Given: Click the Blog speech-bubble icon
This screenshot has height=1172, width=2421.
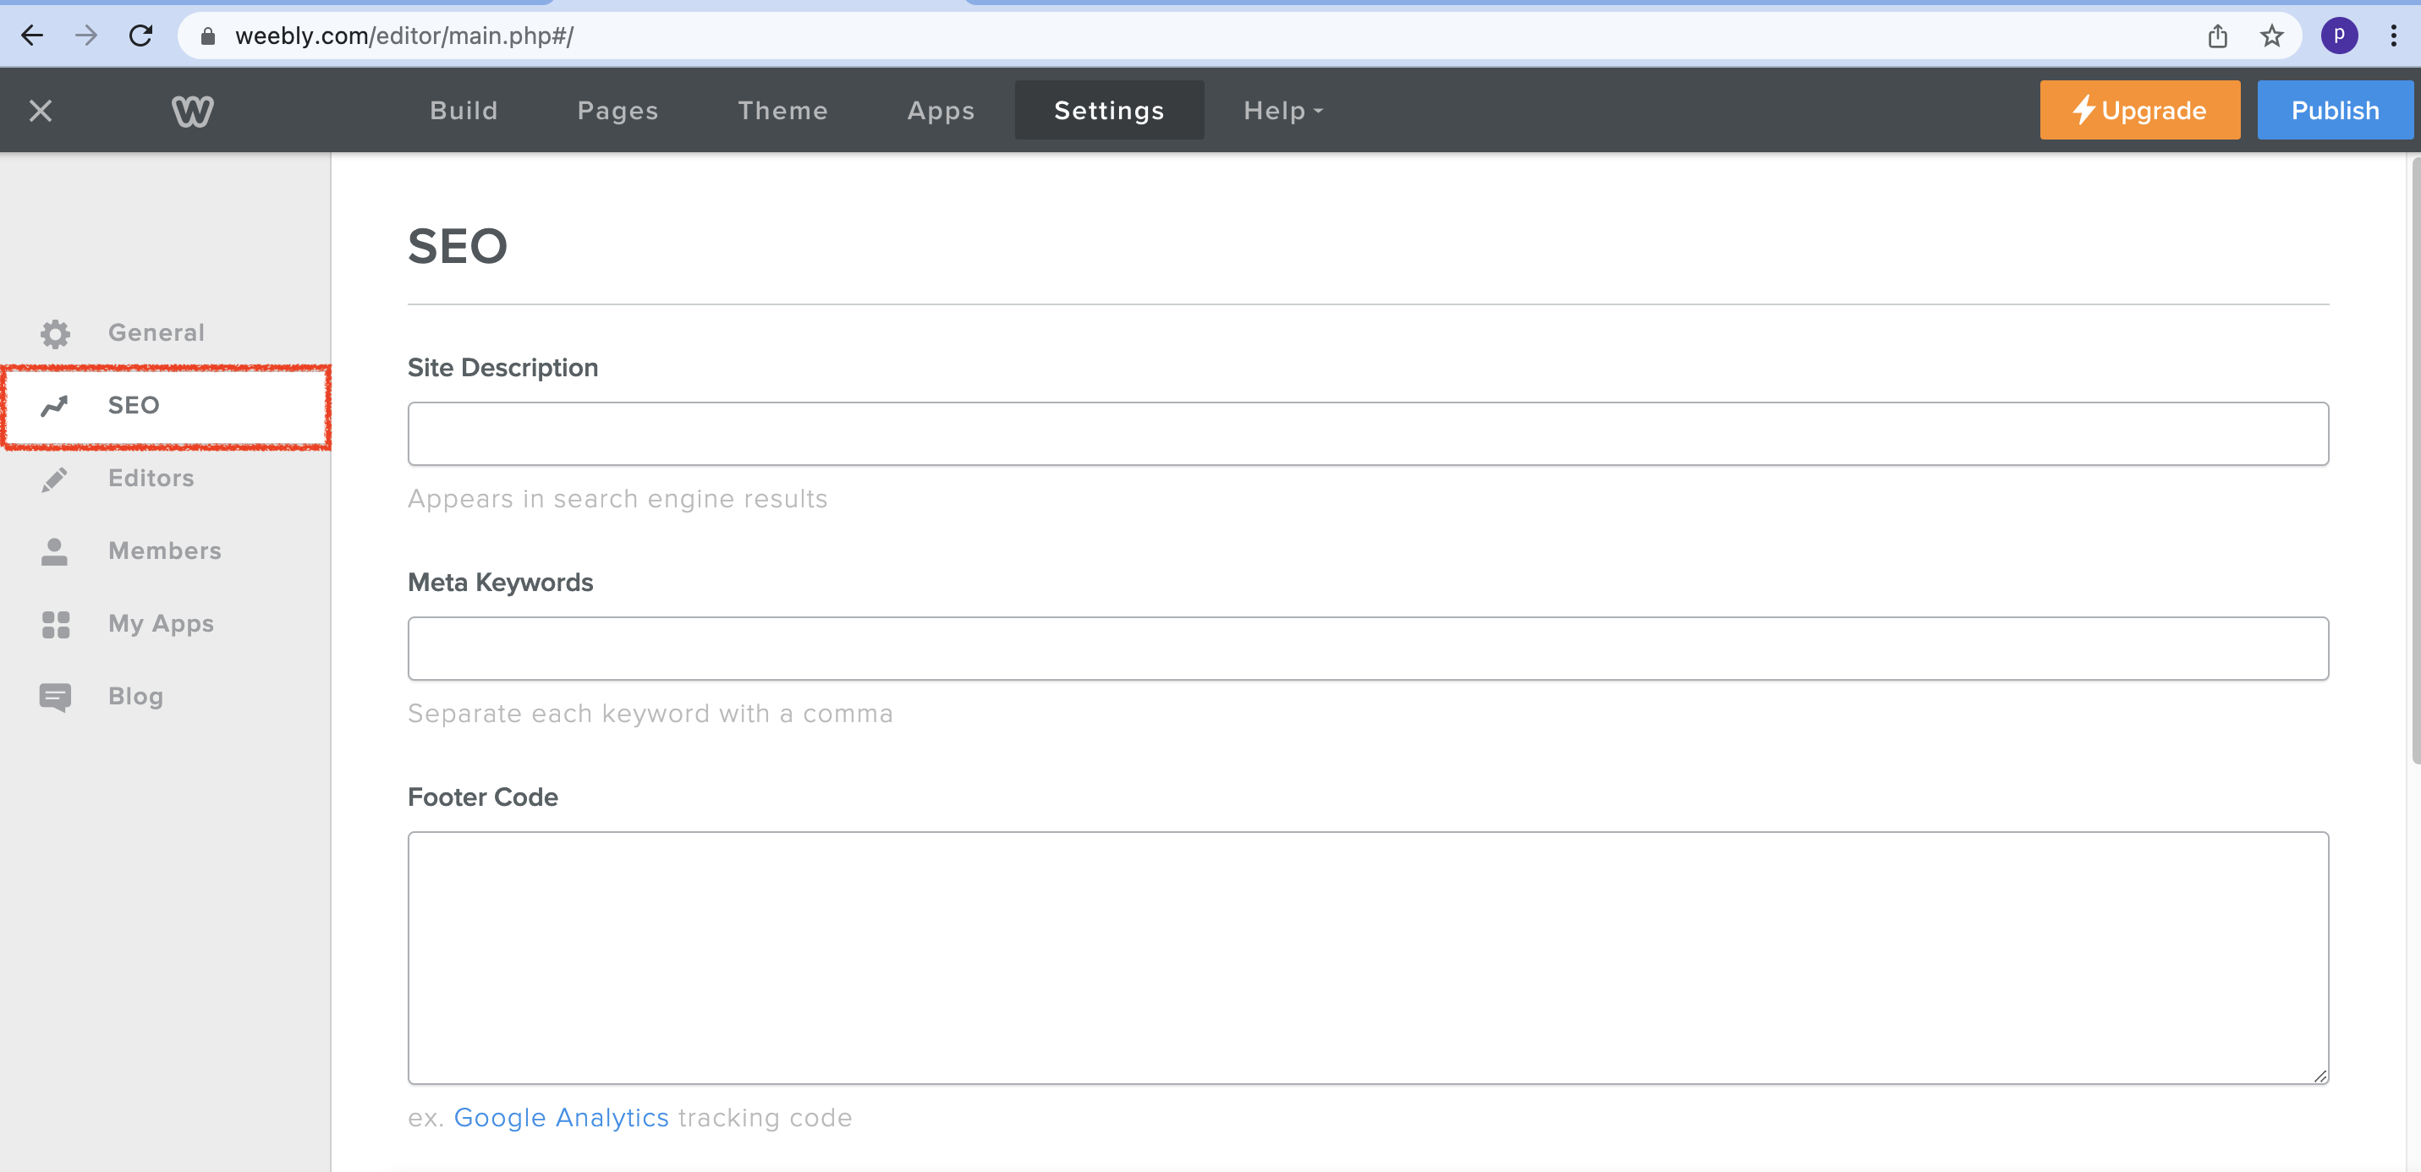Looking at the screenshot, I should [54, 698].
